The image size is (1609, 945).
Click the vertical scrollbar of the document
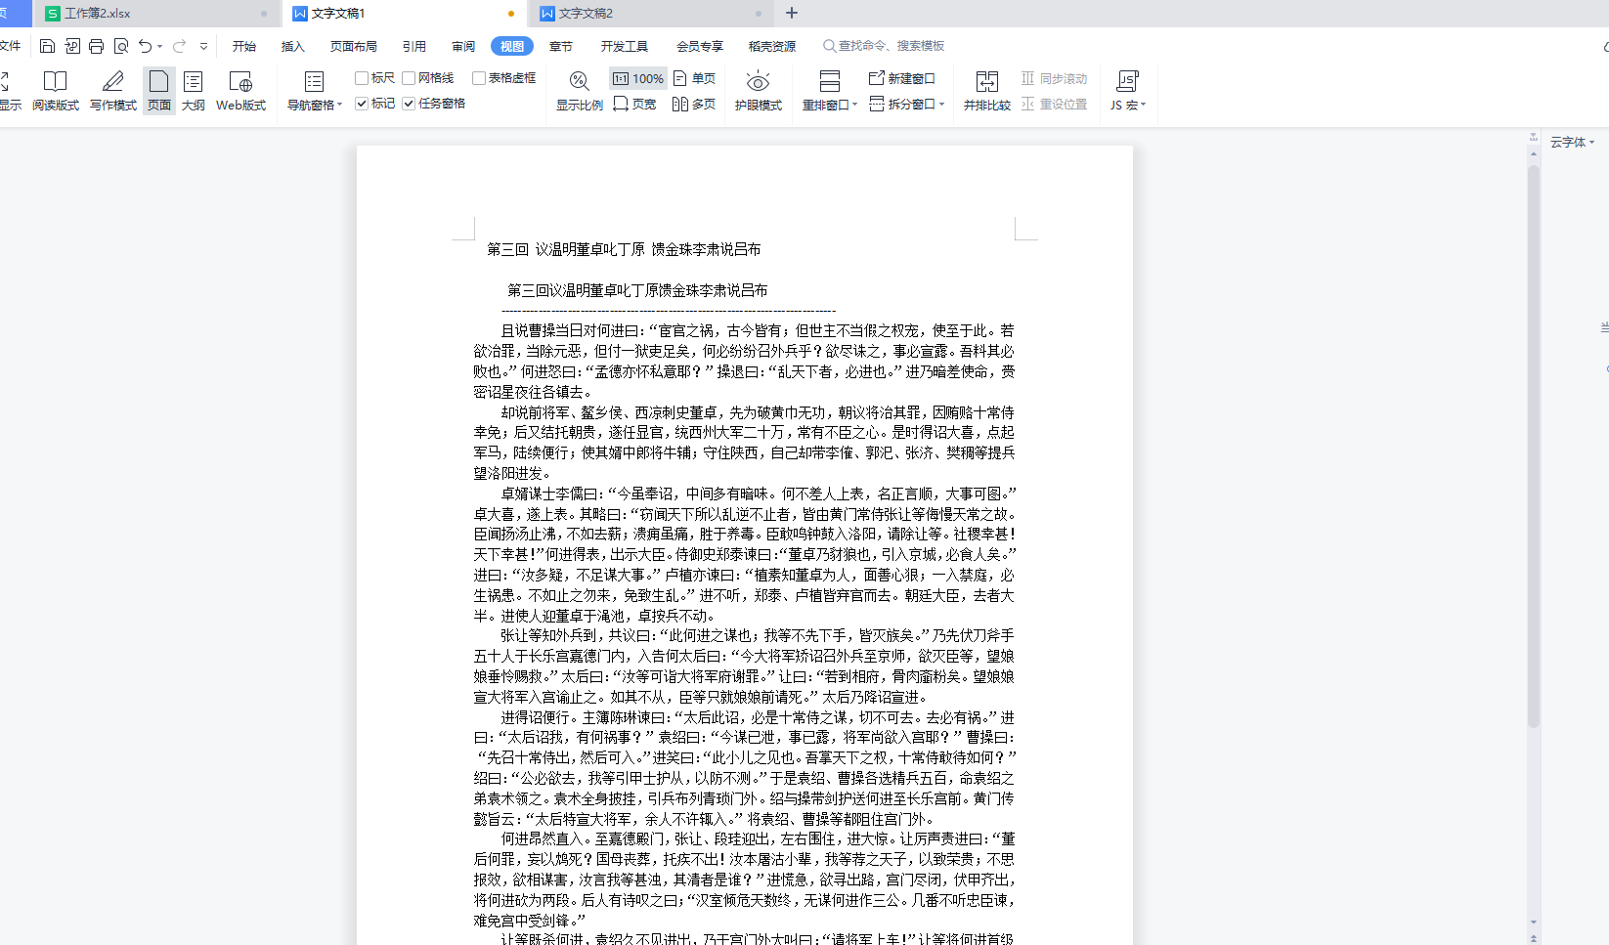point(1533,440)
